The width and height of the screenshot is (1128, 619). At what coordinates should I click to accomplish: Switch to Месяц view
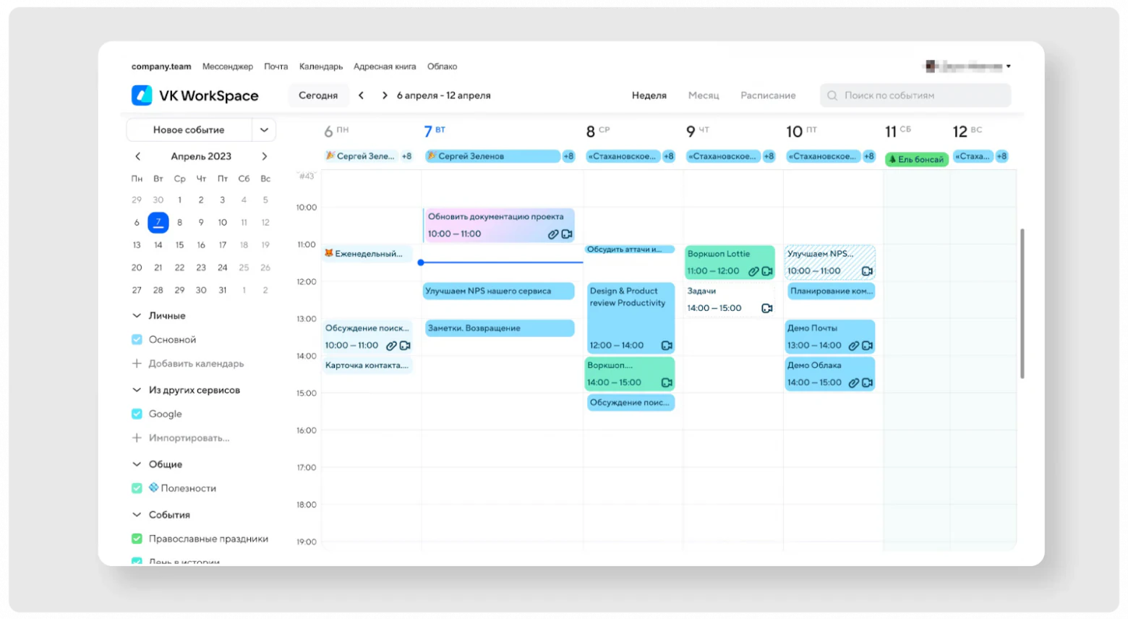point(704,95)
